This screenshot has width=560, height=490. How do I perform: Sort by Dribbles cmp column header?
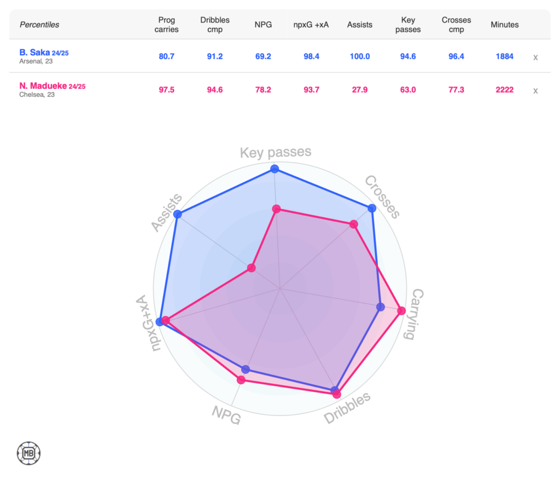click(215, 25)
